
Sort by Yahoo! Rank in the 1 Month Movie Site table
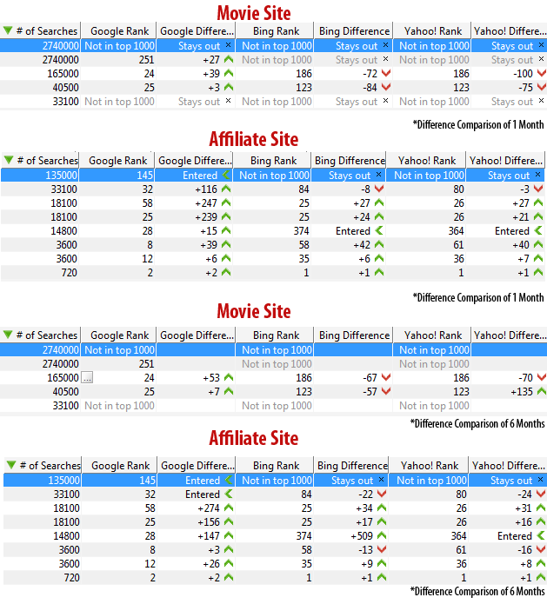pyautogui.click(x=432, y=30)
